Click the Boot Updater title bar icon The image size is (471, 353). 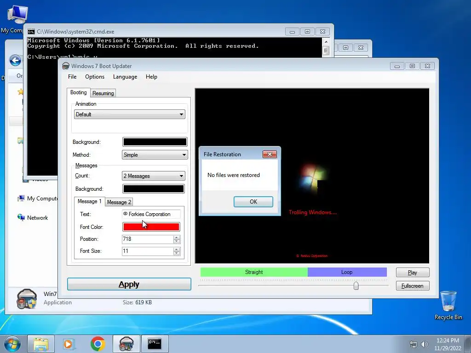(x=65, y=66)
